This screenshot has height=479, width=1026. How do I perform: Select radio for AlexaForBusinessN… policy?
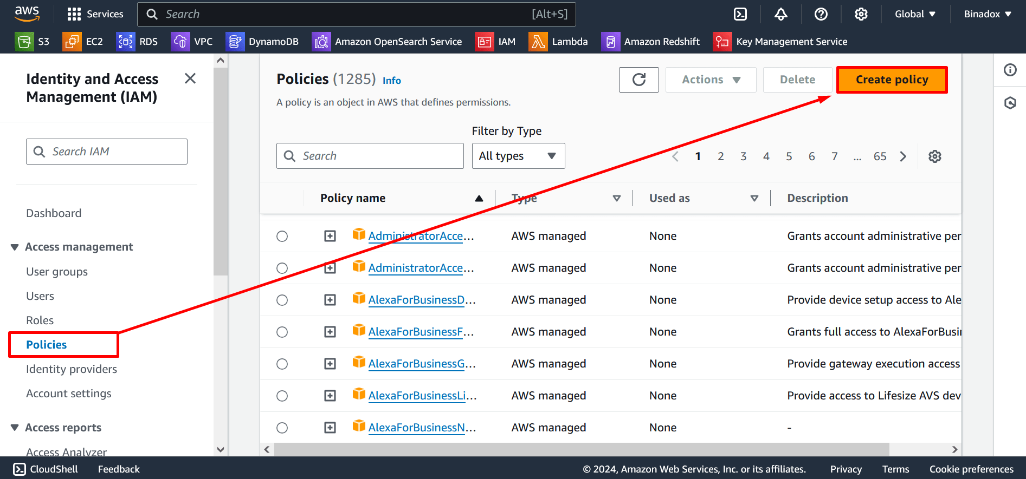coord(282,428)
